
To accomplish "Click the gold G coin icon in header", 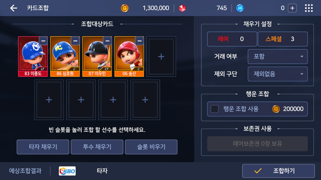I will [125, 8].
